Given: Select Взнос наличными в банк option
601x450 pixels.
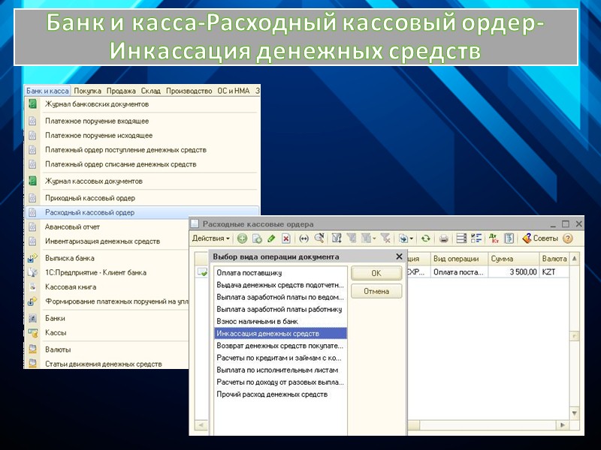Looking at the screenshot, I should tap(280, 322).
